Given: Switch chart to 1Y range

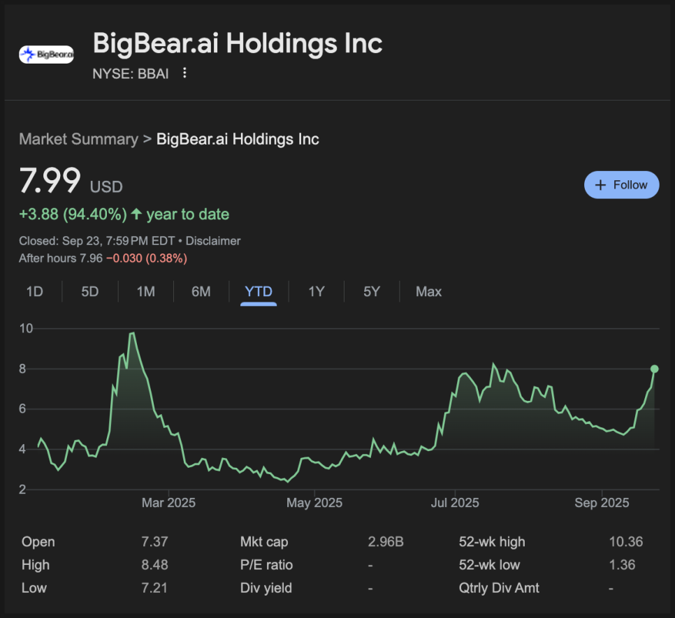Looking at the screenshot, I should coord(317,292).
